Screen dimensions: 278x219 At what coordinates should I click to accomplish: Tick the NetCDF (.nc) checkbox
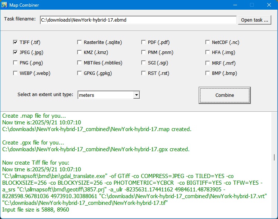click(x=208, y=42)
